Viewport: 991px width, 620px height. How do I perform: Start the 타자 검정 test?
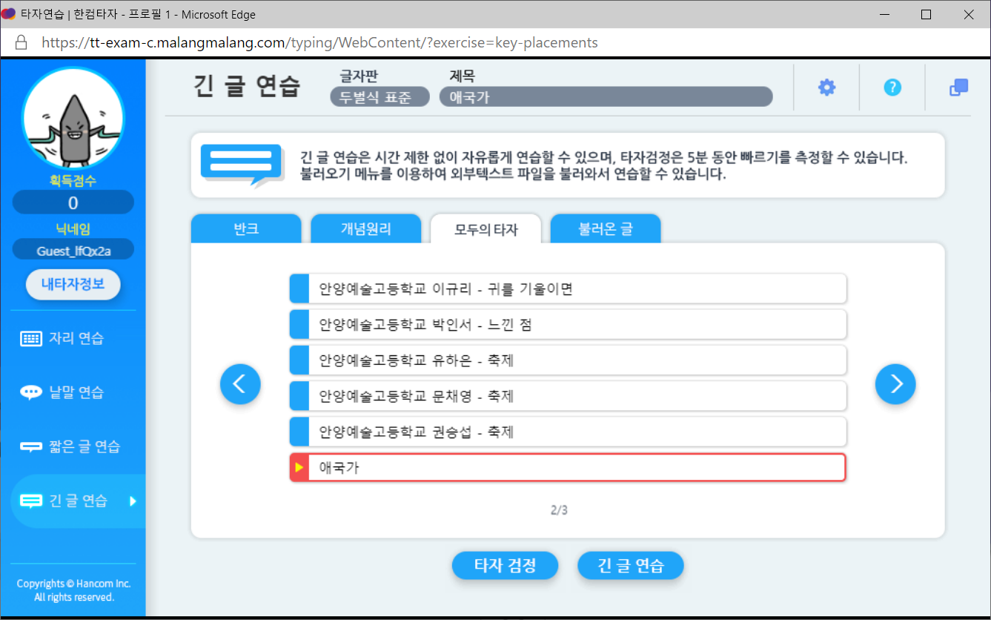505,566
